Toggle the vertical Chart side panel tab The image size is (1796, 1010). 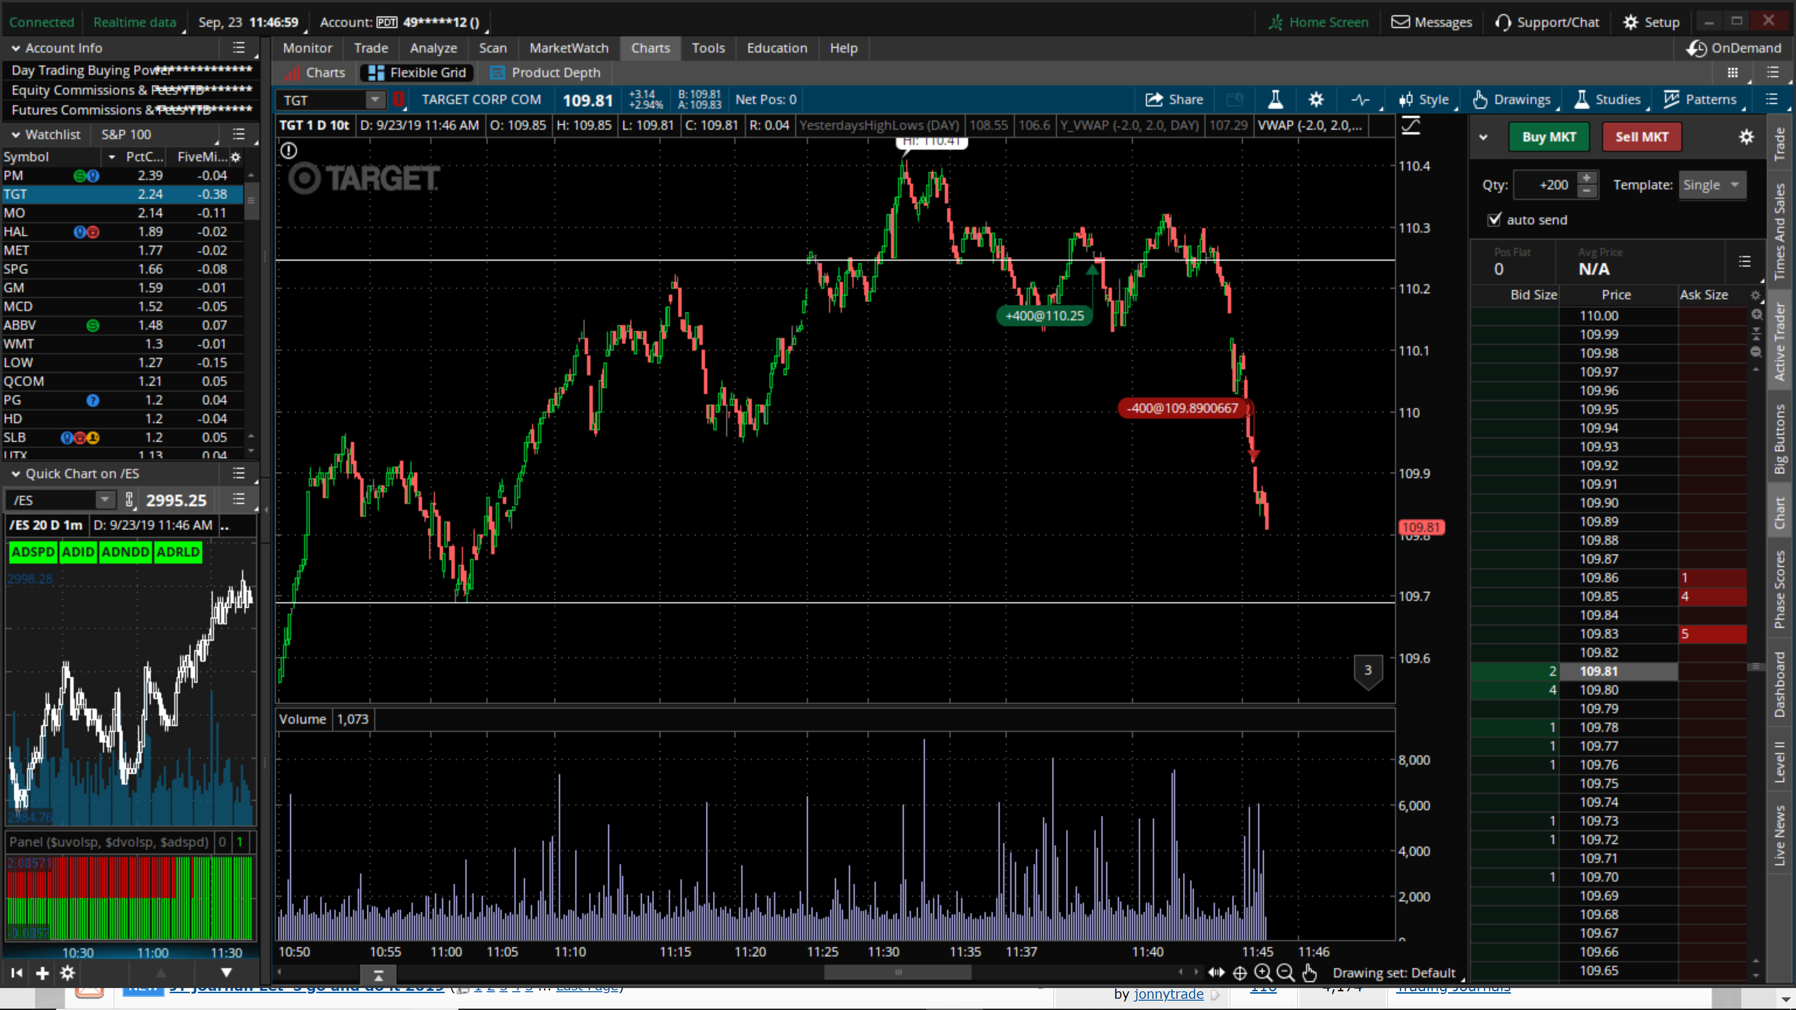pyautogui.click(x=1781, y=512)
